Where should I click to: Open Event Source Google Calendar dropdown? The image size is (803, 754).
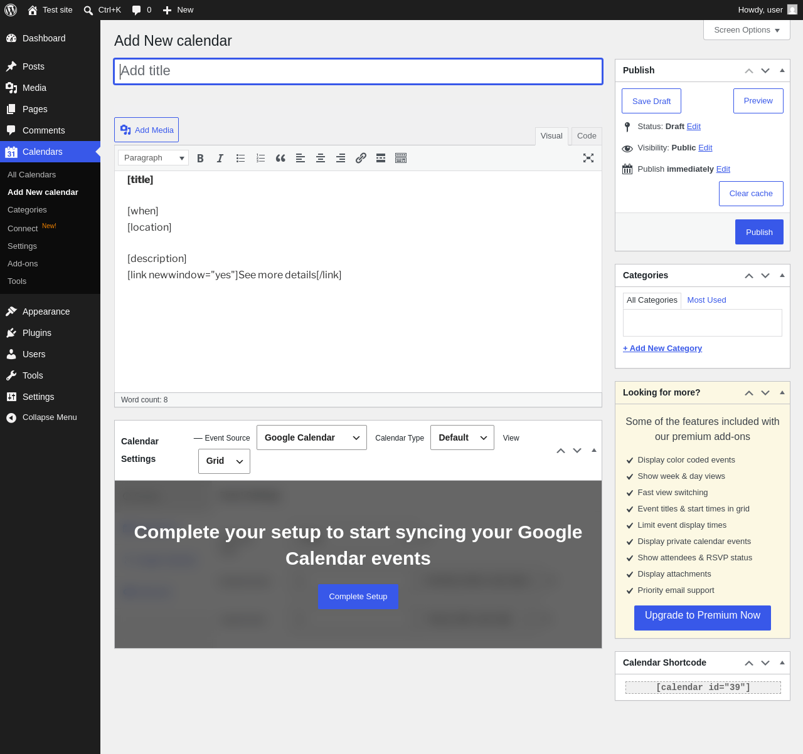312,437
